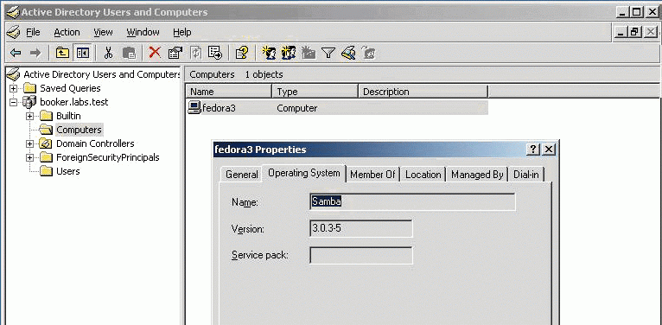Image resolution: width=662 pixels, height=325 pixels.
Task: Open the Window menu
Action: point(143,32)
